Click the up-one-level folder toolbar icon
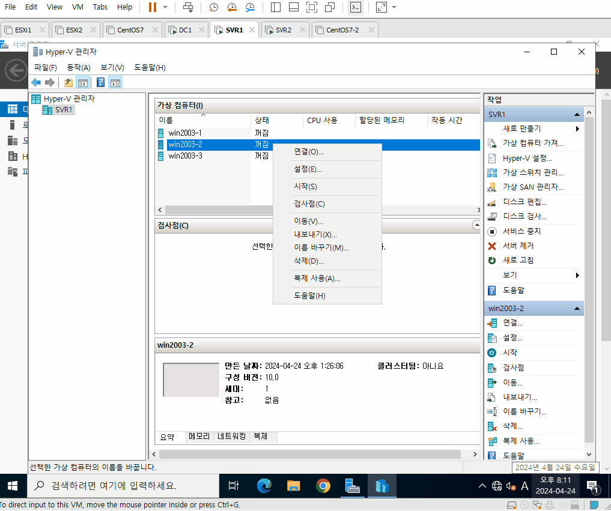The height and width of the screenshot is (511, 611). pyautogui.click(x=68, y=83)
